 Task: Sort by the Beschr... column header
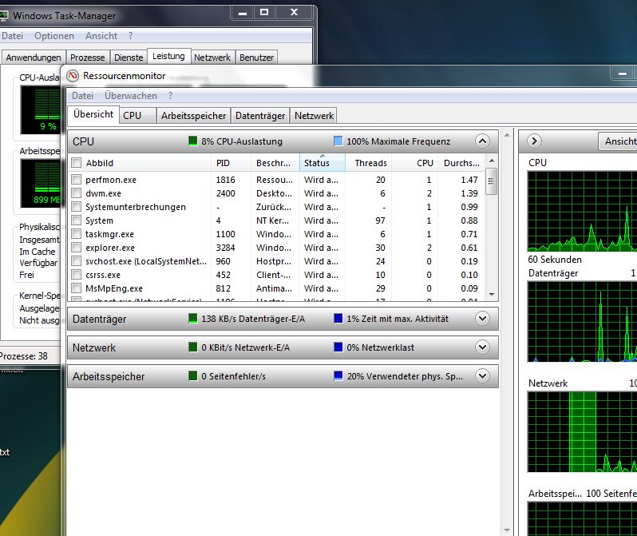275,163
